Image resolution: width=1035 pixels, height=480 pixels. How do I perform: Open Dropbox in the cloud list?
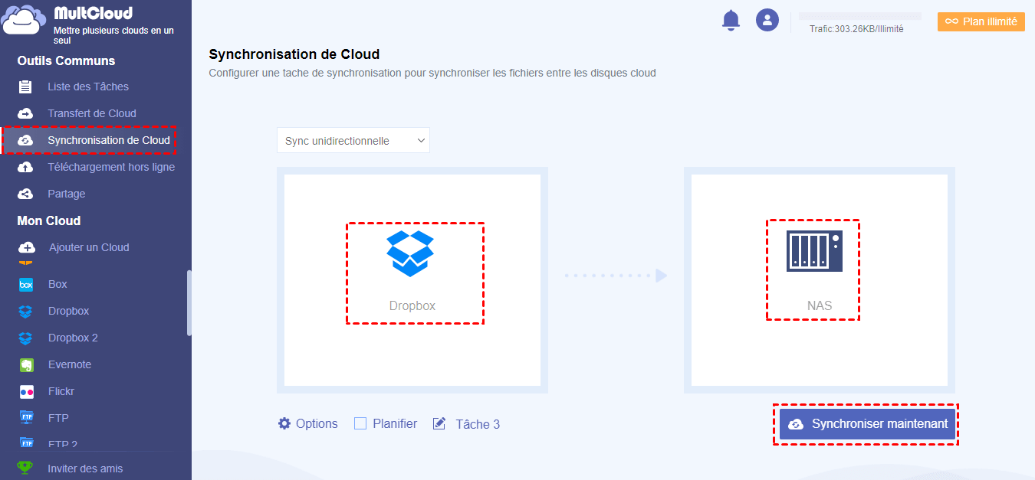point(68,311)
